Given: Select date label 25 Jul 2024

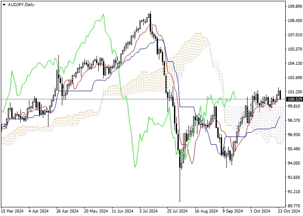Looking at the screenshot, I should point(177,211).
